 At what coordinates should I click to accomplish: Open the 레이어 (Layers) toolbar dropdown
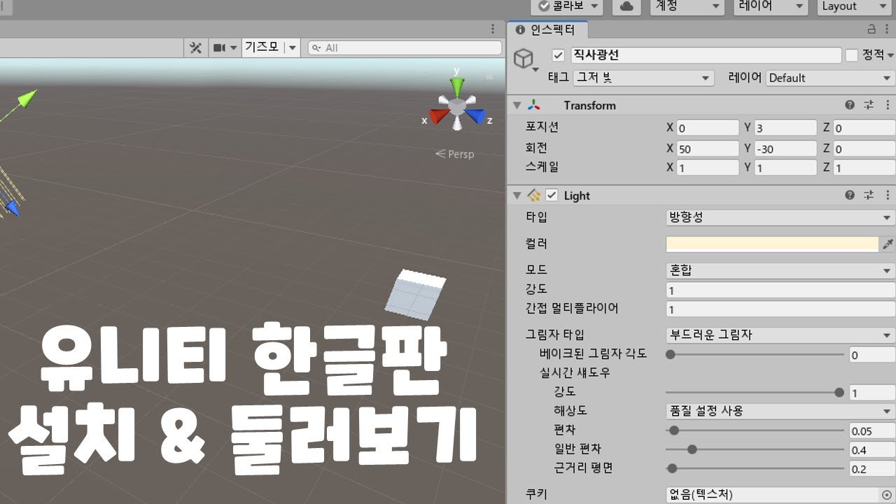(771, 6)
